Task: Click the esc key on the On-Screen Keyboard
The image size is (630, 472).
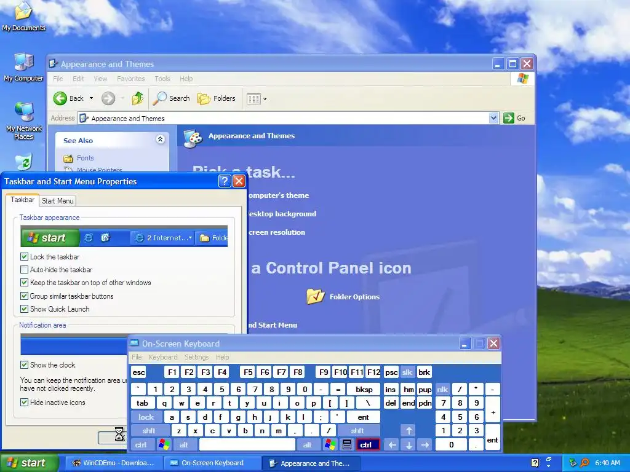Action: tap(139, 372)
